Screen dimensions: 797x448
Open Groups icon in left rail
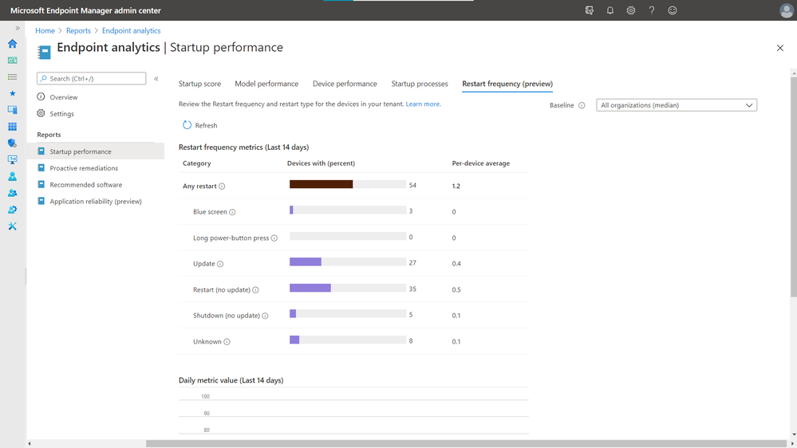[12, 193]
